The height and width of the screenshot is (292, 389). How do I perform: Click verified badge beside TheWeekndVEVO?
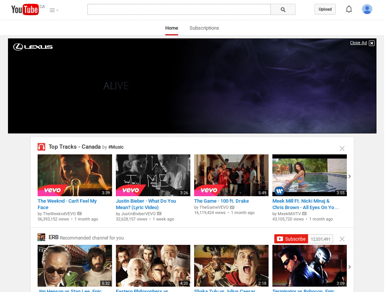point(79,214)
